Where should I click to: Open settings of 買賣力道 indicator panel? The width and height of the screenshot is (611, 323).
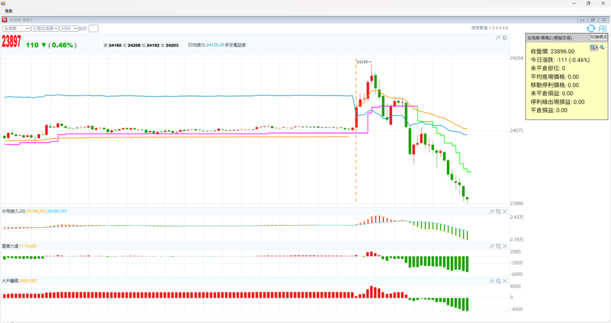[492, 246]
